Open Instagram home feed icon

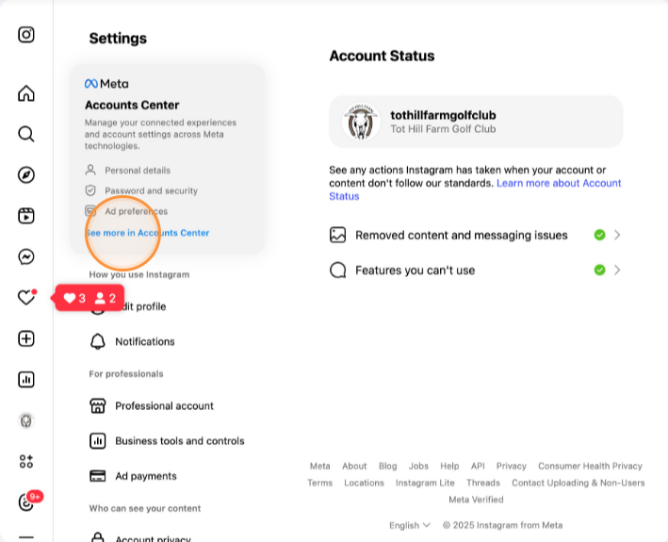pyautogui.click(x=26, y=93)
